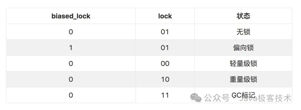Click the 重量级锁 status cell
Screen dimensions: 301x110
[x=243, y=80]
